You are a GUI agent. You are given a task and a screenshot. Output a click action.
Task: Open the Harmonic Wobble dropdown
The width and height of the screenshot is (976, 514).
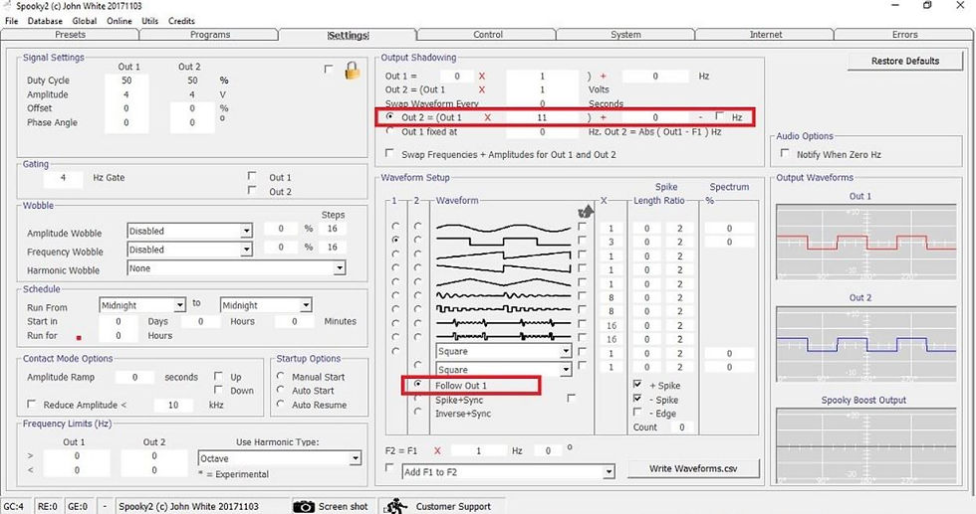pos(340,268)
